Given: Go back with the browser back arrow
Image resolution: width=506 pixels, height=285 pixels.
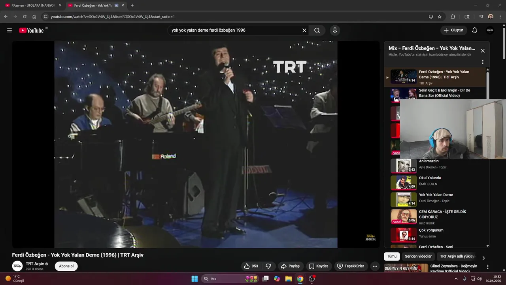Looking at the screenshot, I should (x=6, y=17).
